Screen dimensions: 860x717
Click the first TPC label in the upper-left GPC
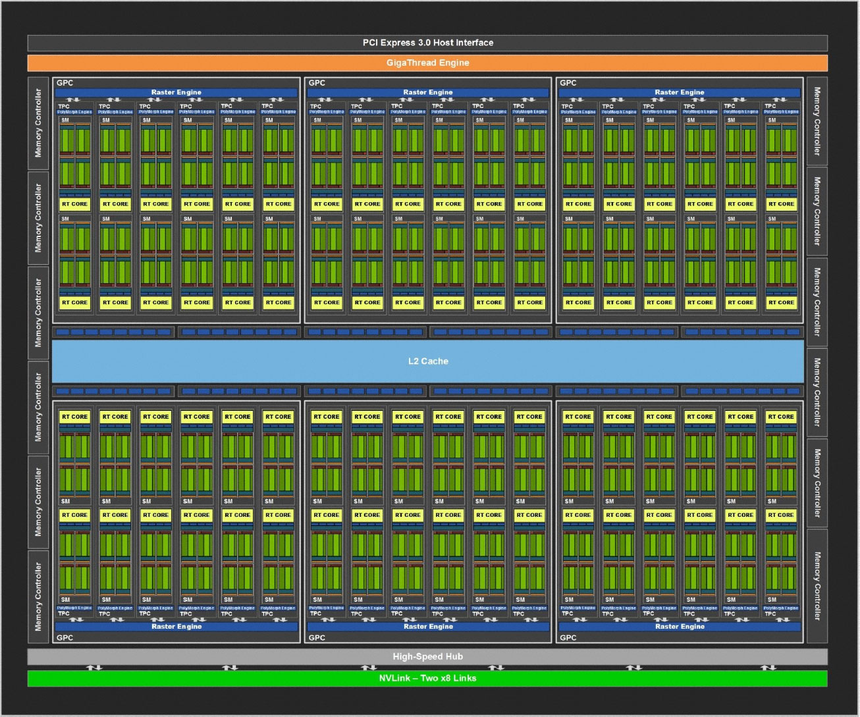tap(63, 106)
